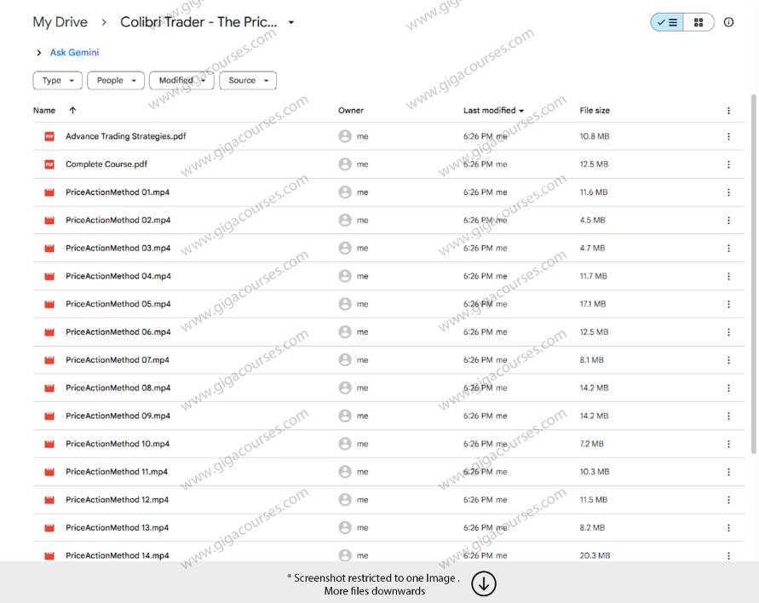Image resolution: width=759 pixels, height=603 pixels.
Task: Expand the Ask Gemini section
Action: click(x=38, y=52)
